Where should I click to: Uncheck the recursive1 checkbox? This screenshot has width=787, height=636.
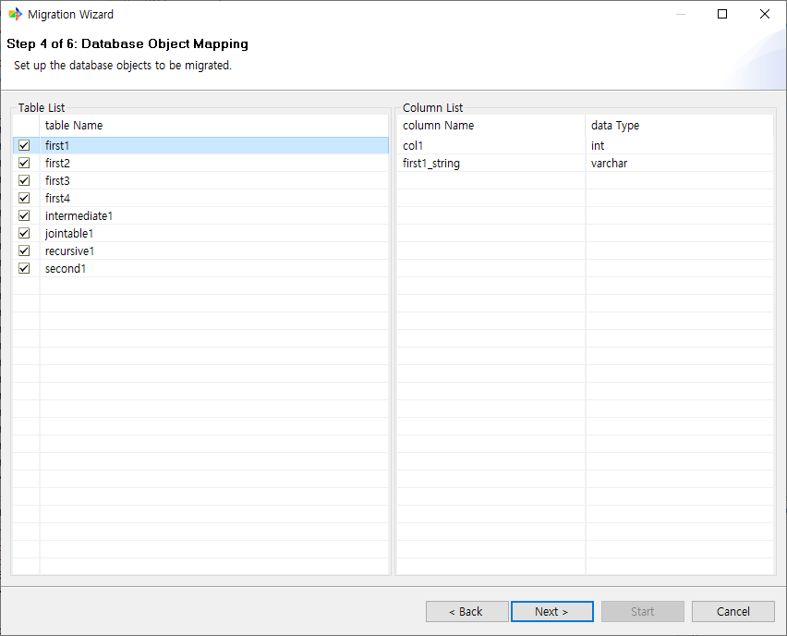24,251
